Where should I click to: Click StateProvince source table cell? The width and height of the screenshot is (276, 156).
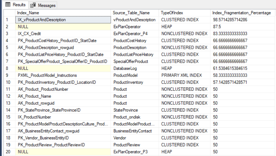click(x=135, y=110)
